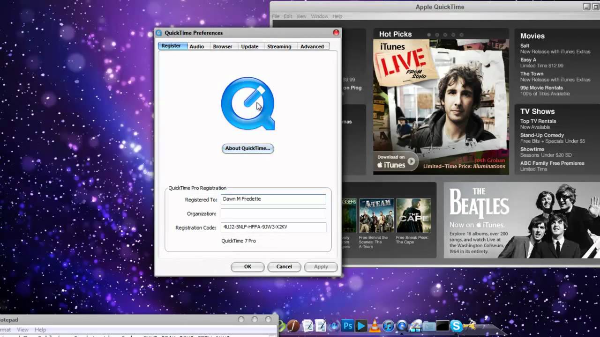Open The Cape free sneak peek thumbnail
The width and height of the screenshot is (600, 337).
(x=413, y=216)
